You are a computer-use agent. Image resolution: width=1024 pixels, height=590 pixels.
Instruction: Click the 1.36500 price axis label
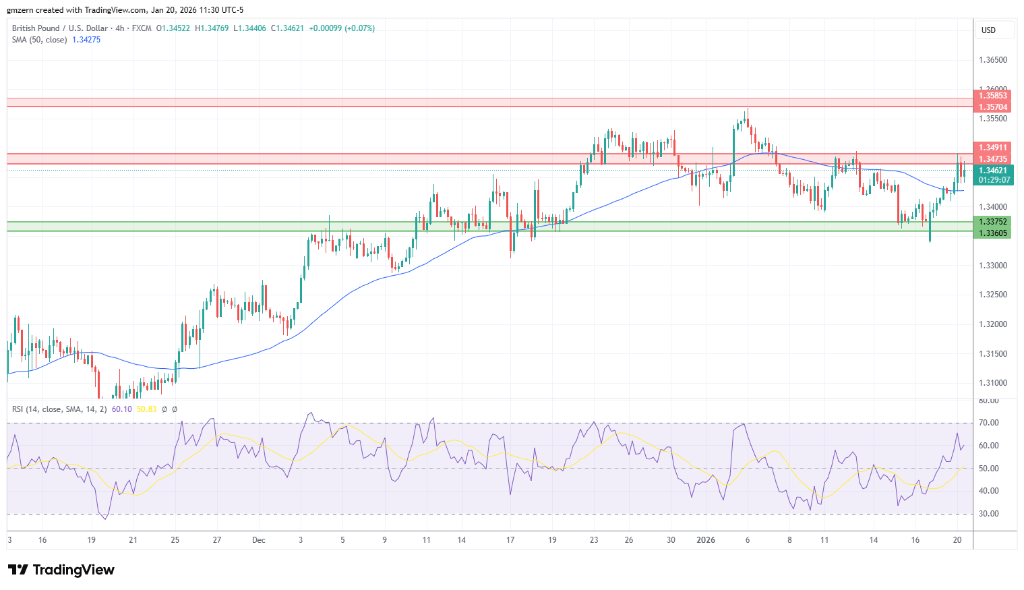point(993,60)
